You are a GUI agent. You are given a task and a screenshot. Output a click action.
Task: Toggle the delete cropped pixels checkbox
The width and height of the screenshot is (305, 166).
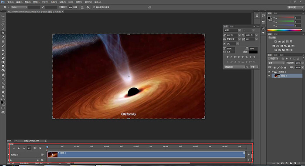pos(94,7)
